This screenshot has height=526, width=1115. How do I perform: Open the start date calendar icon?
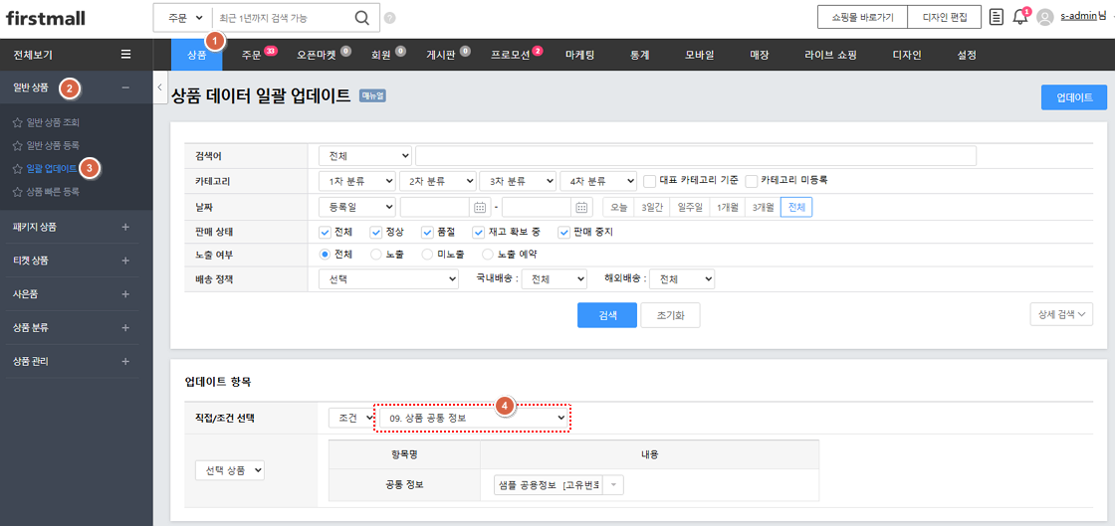[479, 207]
